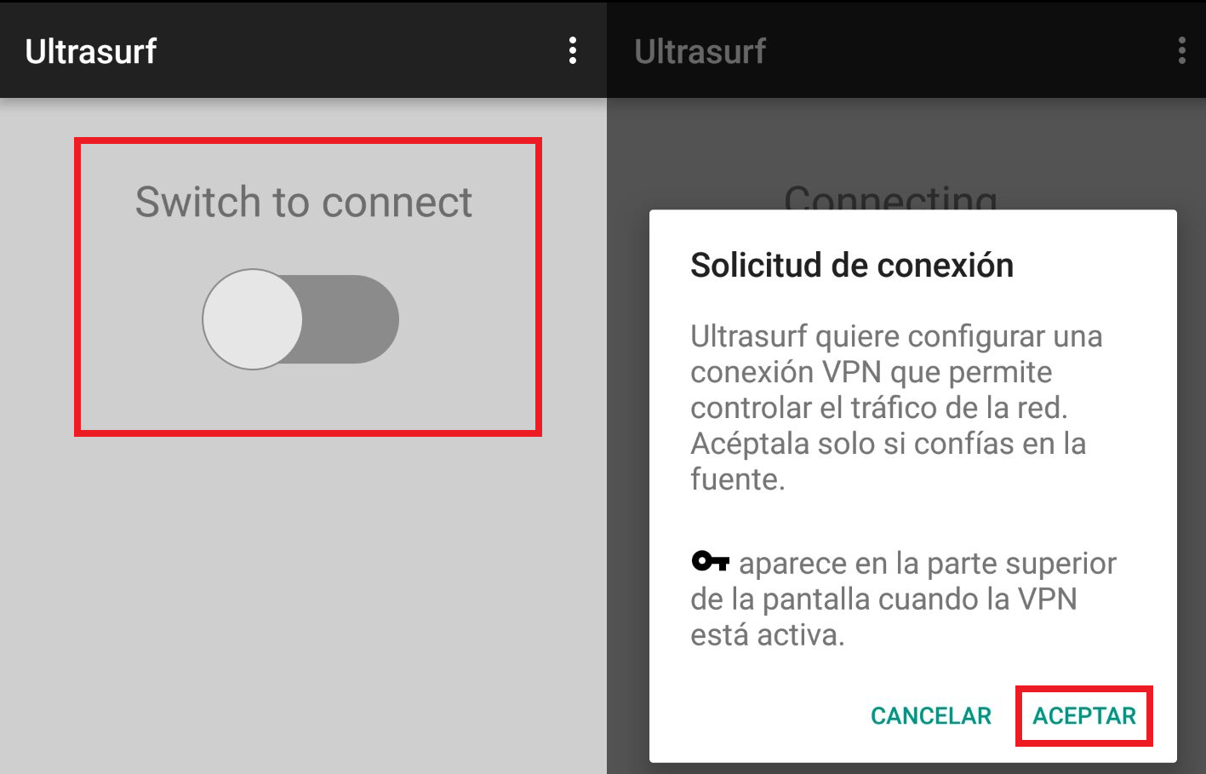Tap CANCELAR to reject the connection request
The image size is (1206, 774).
coord(931,716)
